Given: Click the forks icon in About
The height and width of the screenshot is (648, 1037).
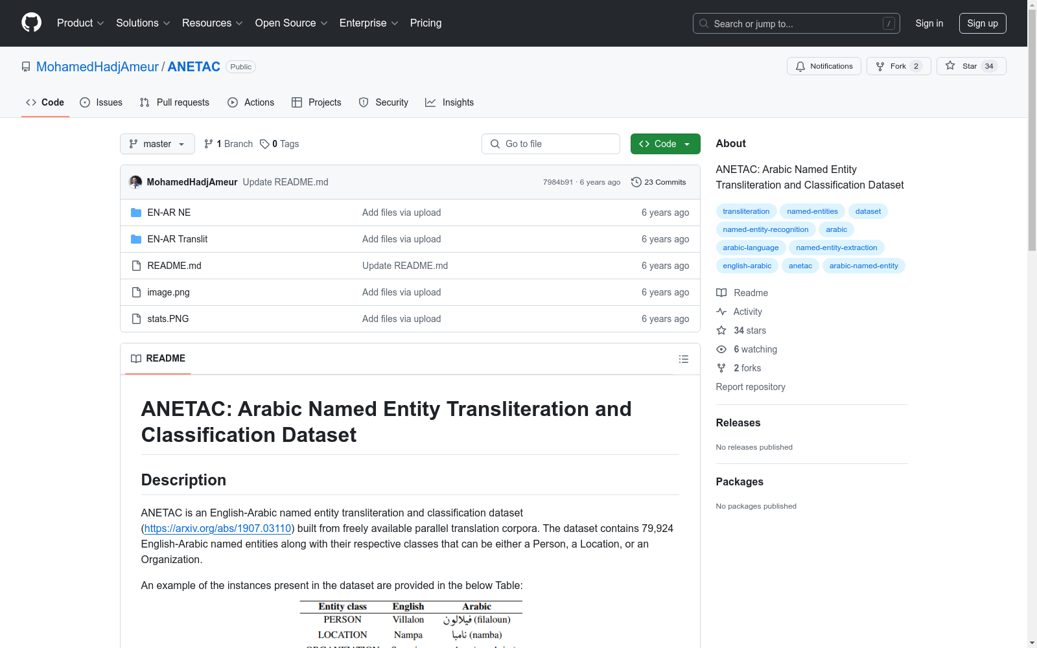Looking at the screenshot, I should (x=721, y=368).
